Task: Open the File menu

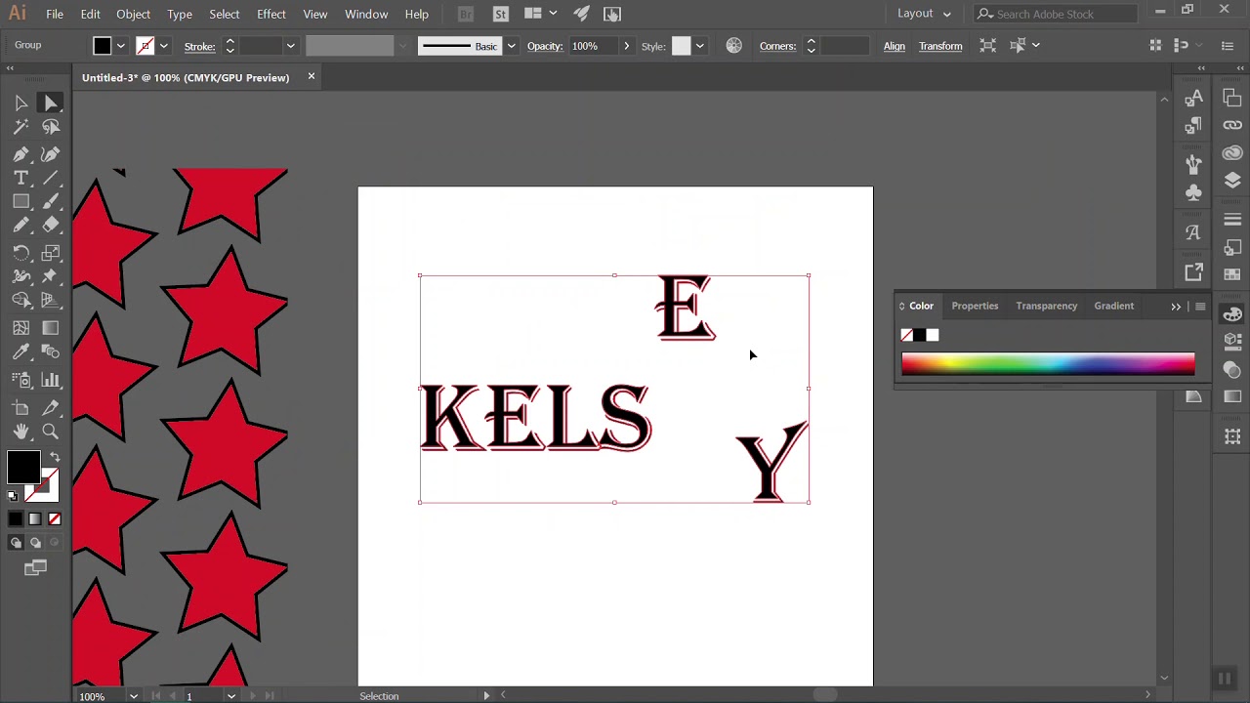Action: pos(55,14)
